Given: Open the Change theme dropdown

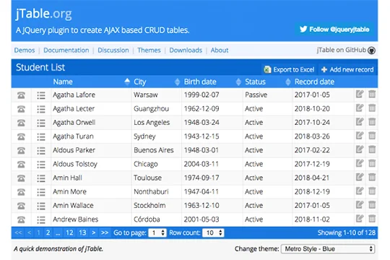Looking at the screenshot, I should pyautogui.click(x=328, y=248).
